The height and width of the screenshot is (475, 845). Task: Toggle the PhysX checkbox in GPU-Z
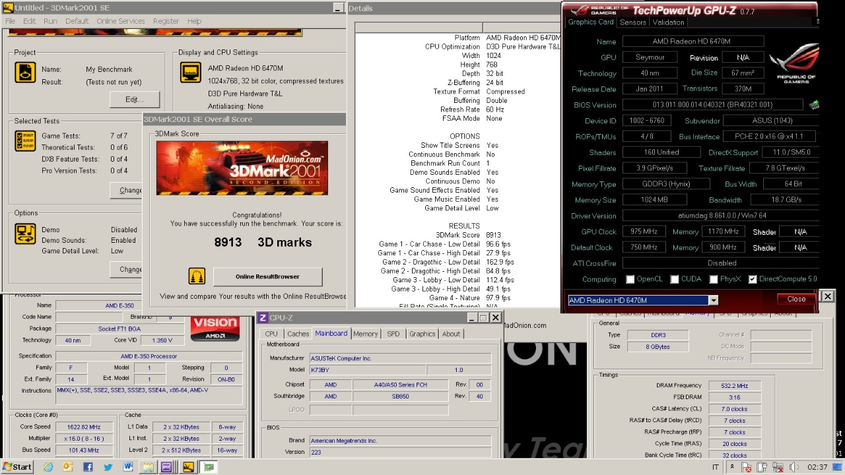coord(713,279)
